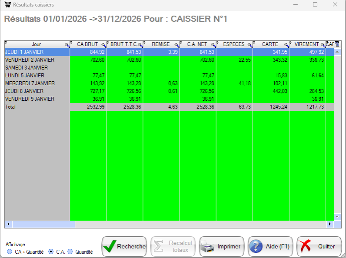Viewport: 346px width, 258px height.
Task: Click the sort arrows icon on REMISE column
Action: [145, 42]
